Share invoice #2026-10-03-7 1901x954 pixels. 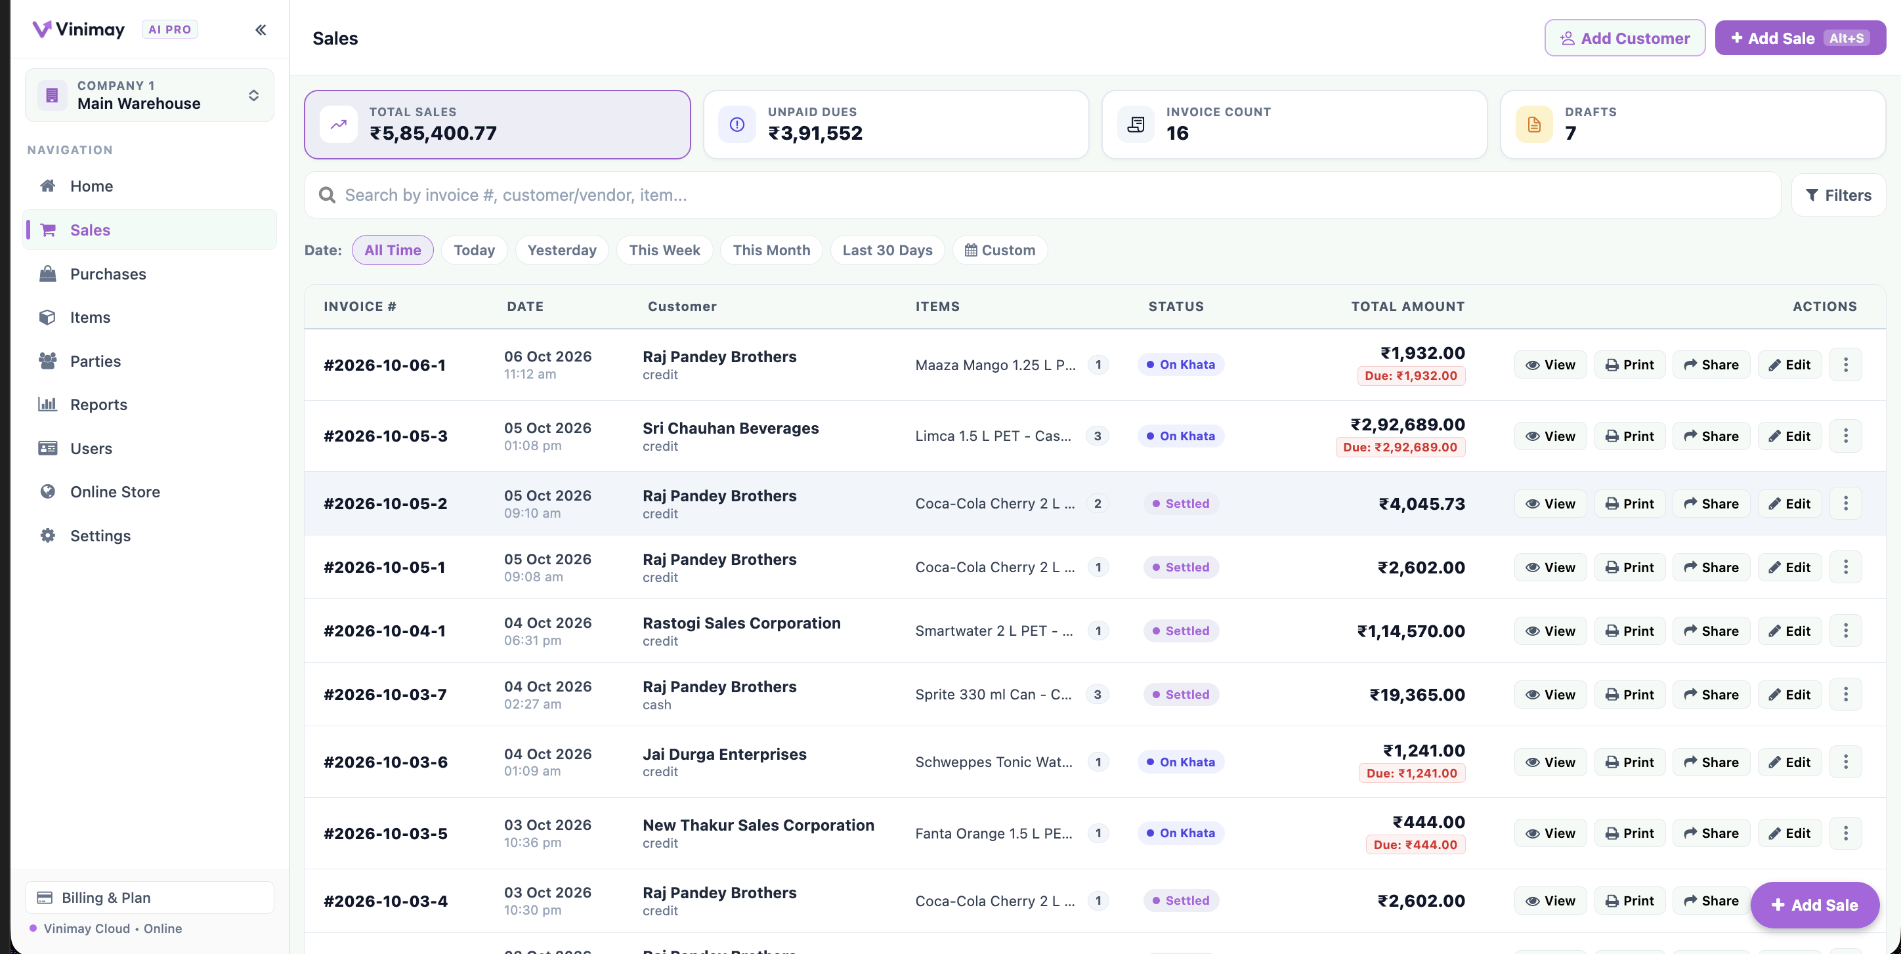coord(1711,694)
